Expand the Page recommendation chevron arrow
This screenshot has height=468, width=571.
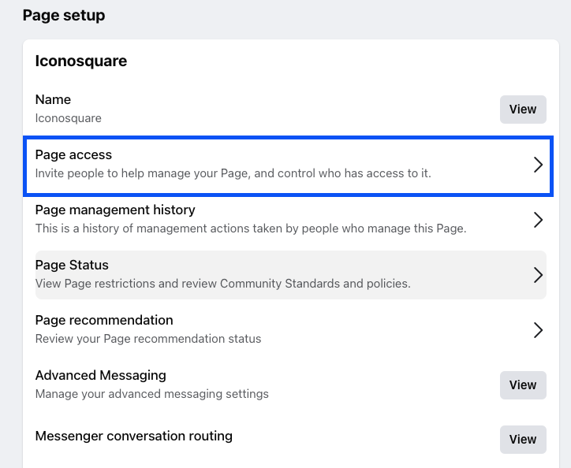coord(538,330)
